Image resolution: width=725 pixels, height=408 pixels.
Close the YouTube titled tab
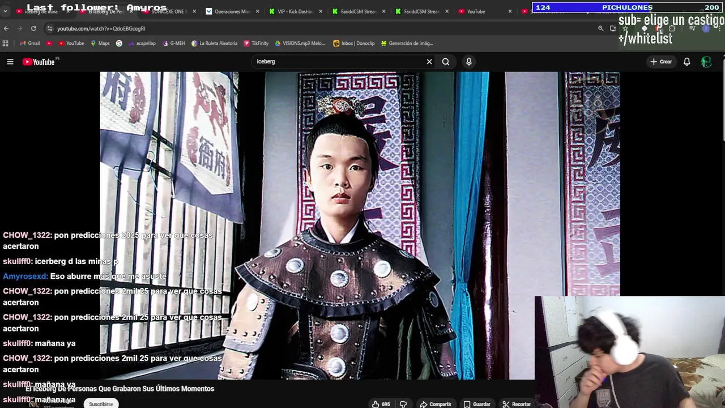click(x=510, y=11)
